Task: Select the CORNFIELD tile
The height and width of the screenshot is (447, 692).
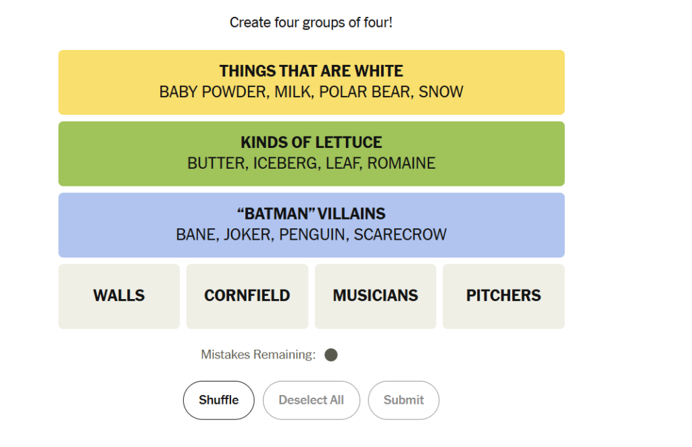Action: pos(247,296)
